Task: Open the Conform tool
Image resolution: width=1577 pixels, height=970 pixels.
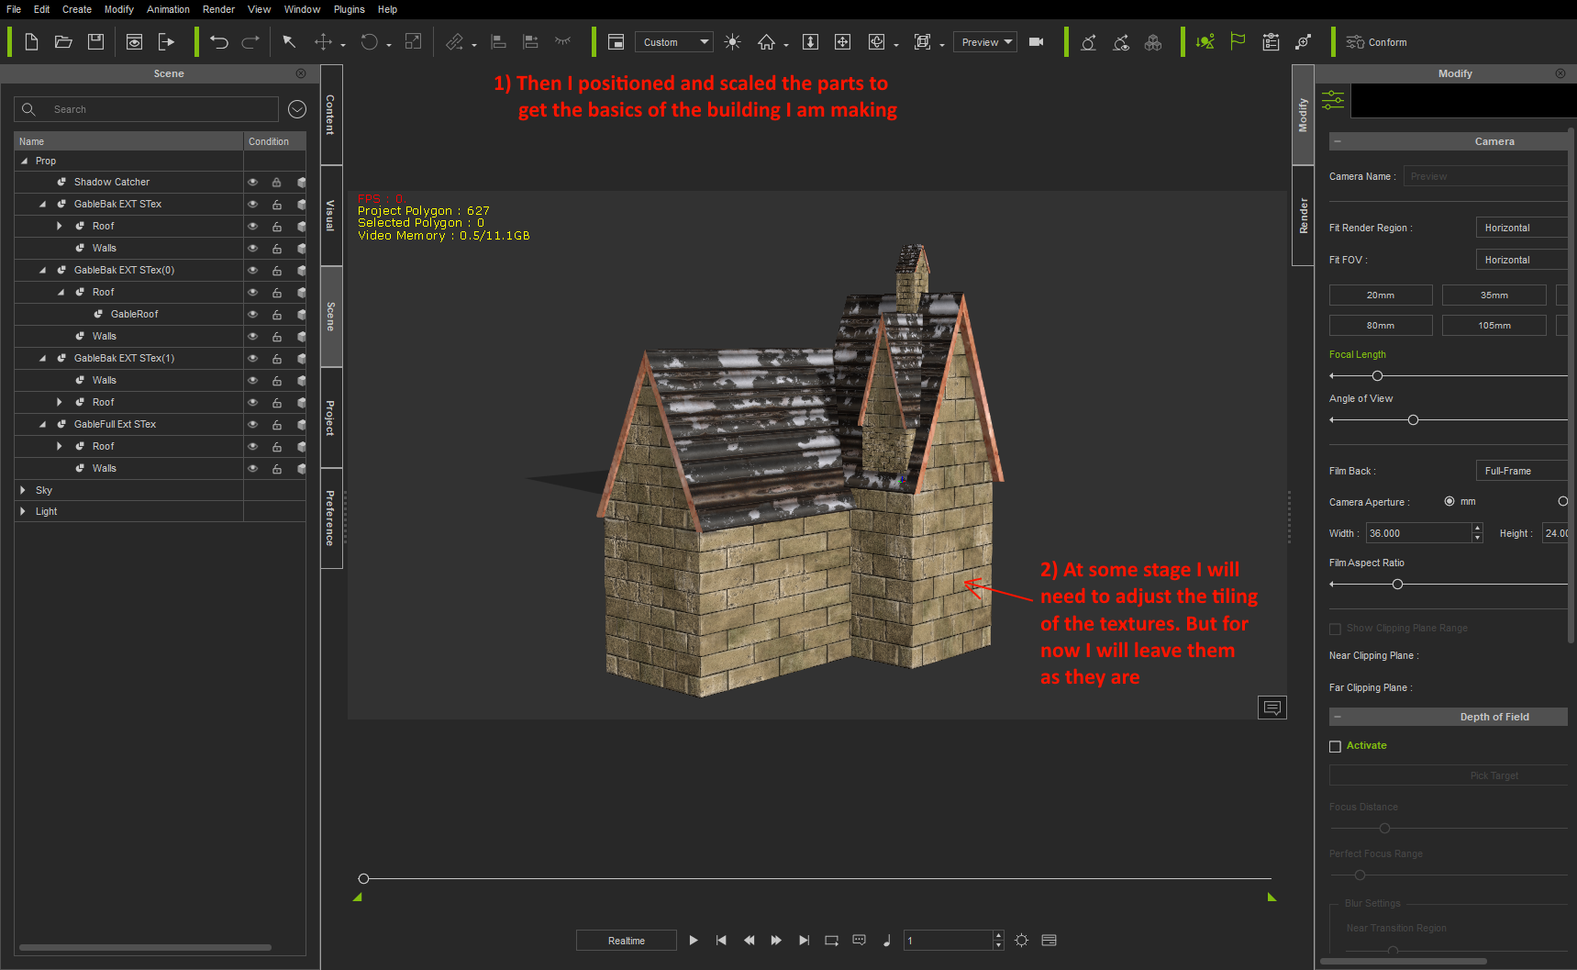Action: point(1376,42)
